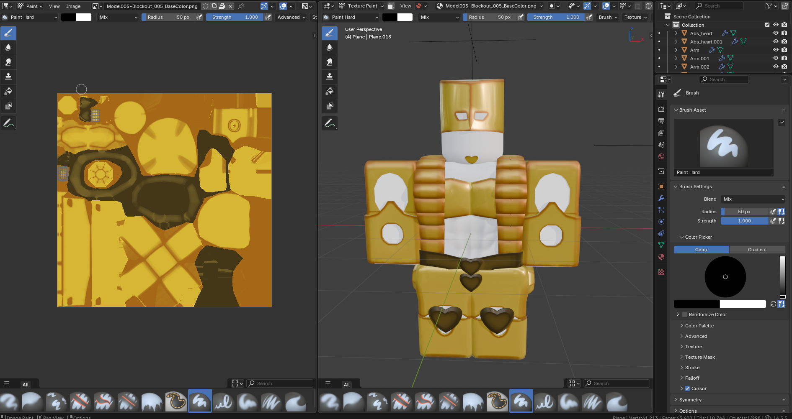
Task: Select the Annotate tool in 3D viewport
Action: [330, 123]
